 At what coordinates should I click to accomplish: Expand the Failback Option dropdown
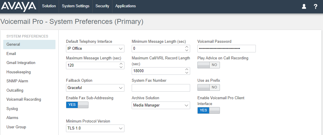pyautogui.click(x=95, y=88)
